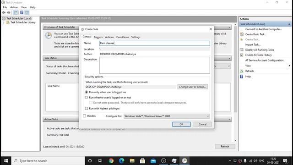Click the Create Basic Task icon in Actions
This screenshot has height=165, width=293.
(242, 34)
